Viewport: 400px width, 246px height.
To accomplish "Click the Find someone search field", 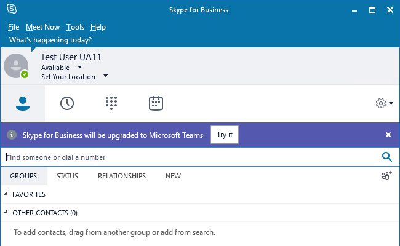I will click(185, 157).
